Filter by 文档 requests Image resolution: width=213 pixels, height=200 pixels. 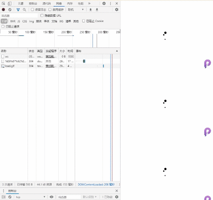pos(54,21)
